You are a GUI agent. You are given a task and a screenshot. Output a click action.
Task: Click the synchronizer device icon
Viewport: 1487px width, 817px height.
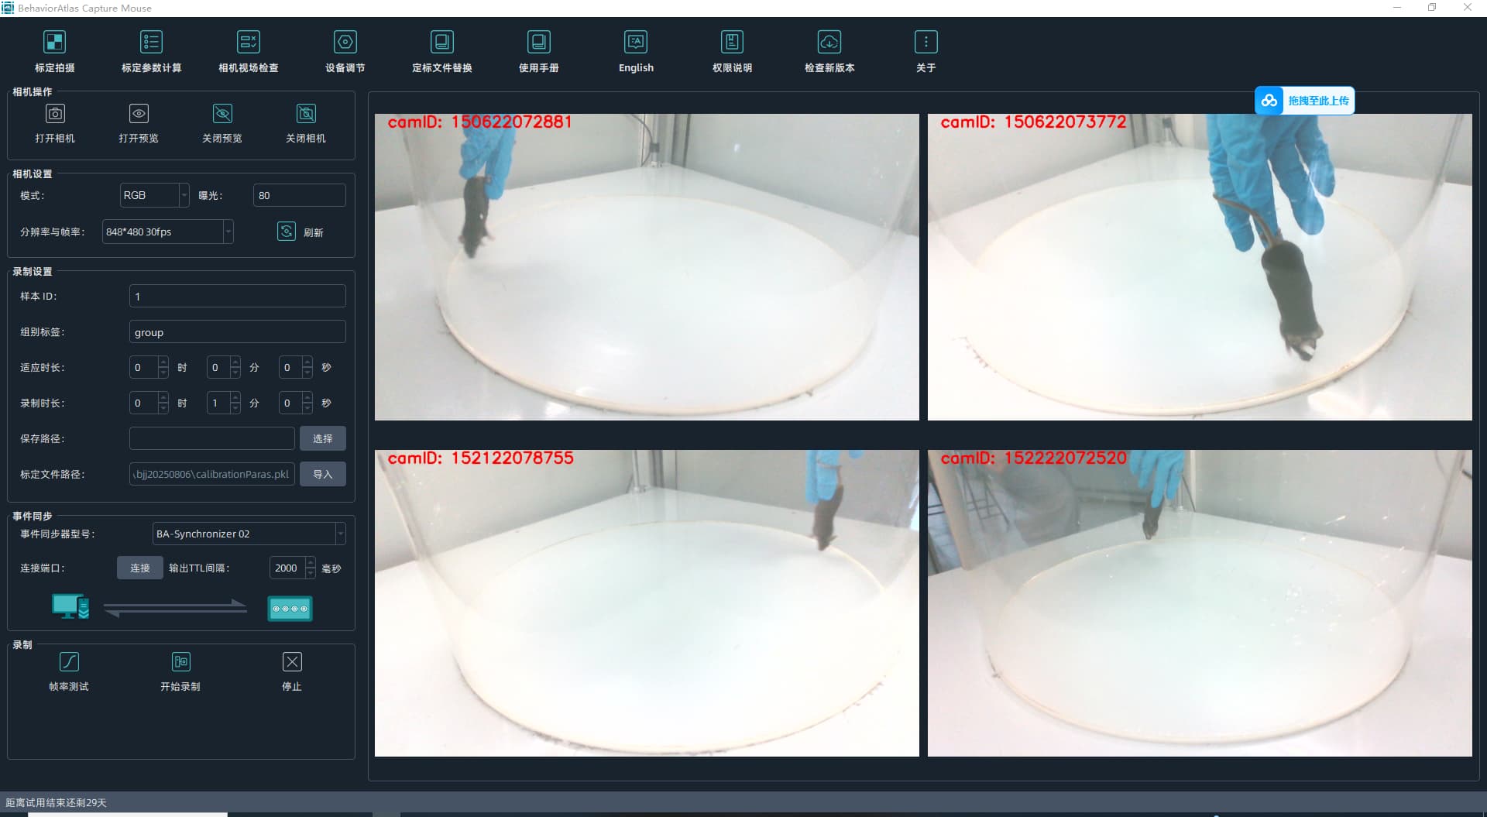coord(290,609)
